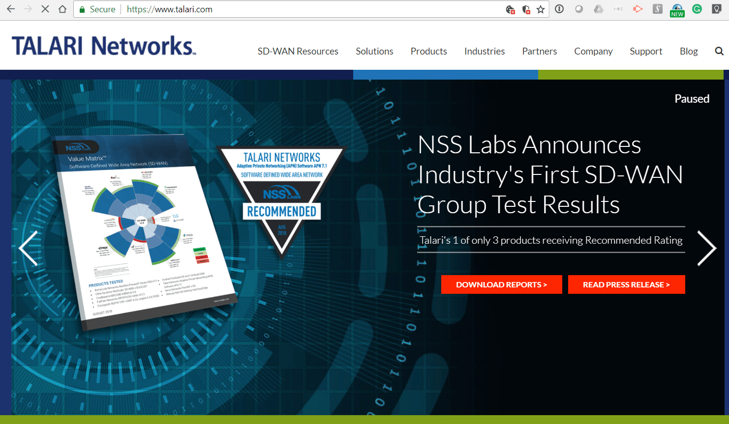
Task: Open the lightbulb extension icon
Action: 717,9
